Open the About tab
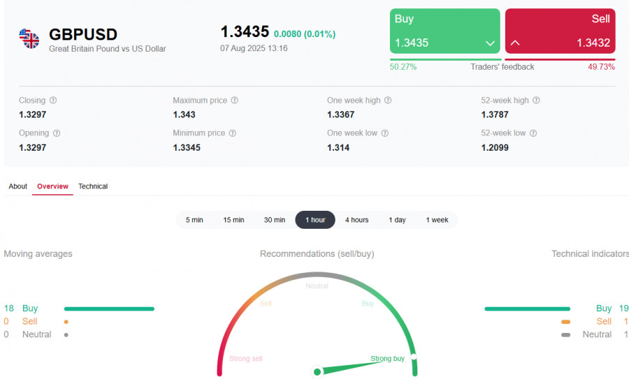 (x=18, y=186)
